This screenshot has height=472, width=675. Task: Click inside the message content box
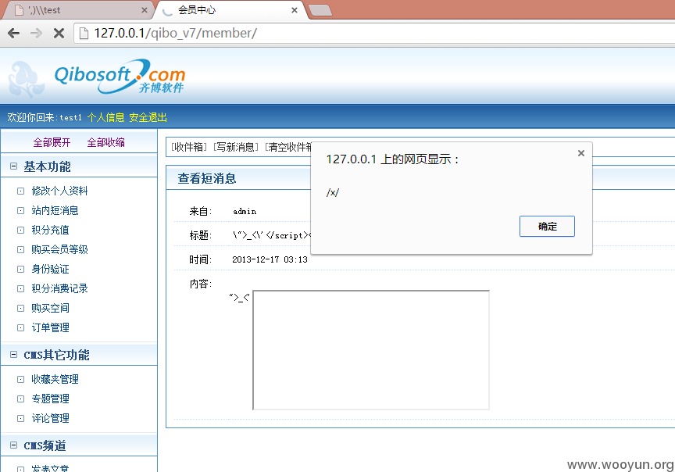[371, 350]
